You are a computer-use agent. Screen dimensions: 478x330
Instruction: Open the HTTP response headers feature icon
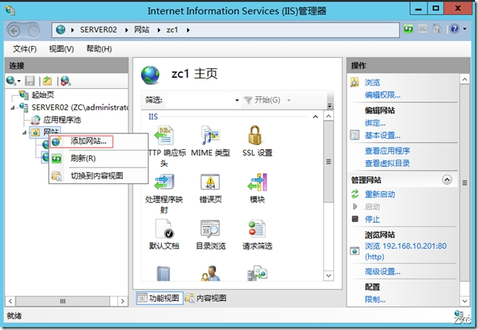click(x=164, y=136)
